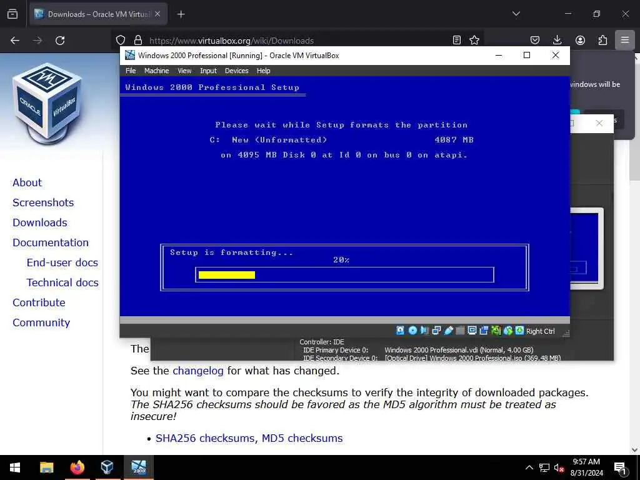Open the SHA256 checksums link
640x480 pixels.
[206, 438]
